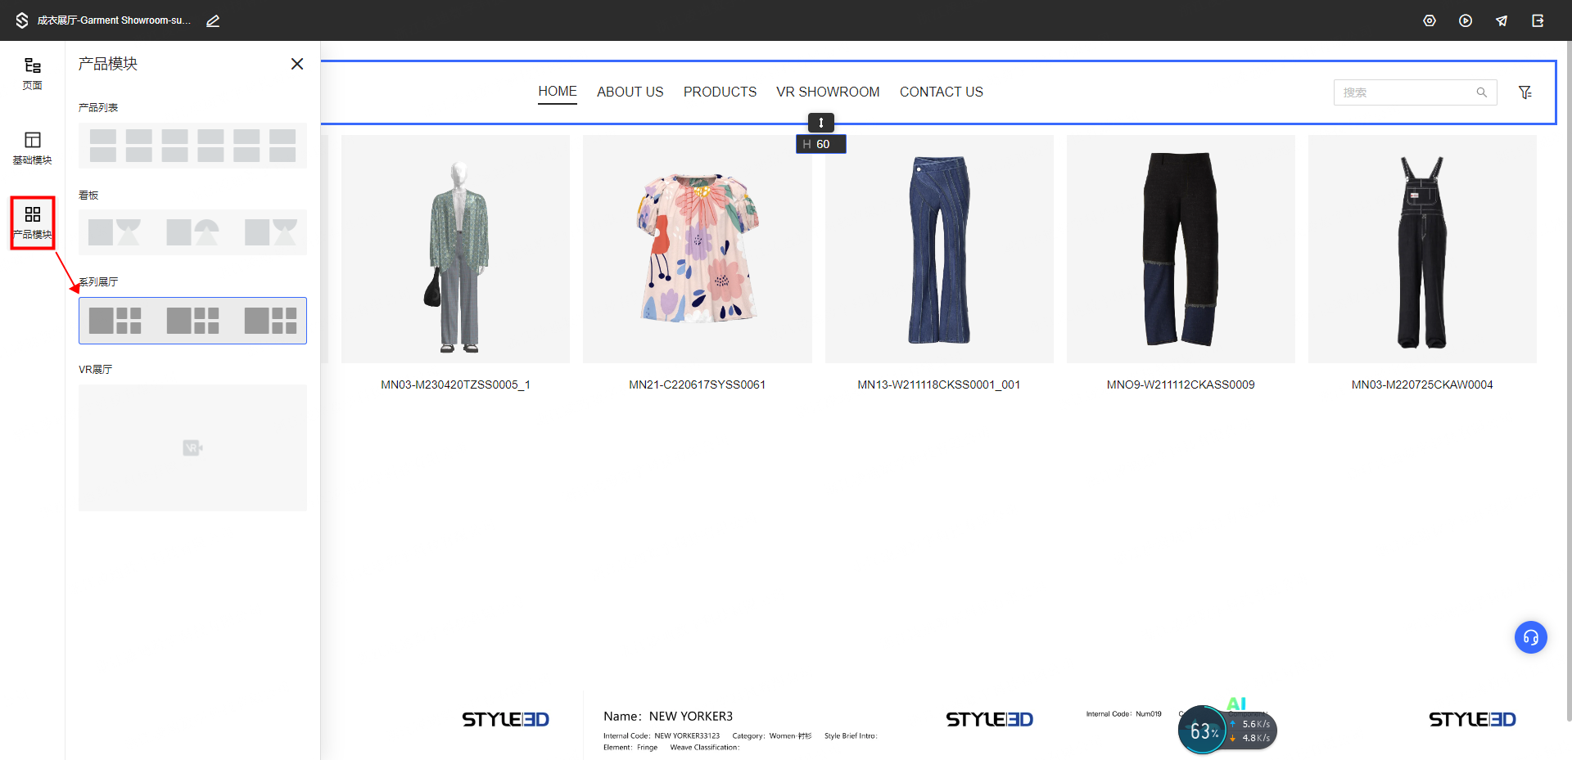Open the black overalls product image

pyautogui.click(x=1422, y=250)
